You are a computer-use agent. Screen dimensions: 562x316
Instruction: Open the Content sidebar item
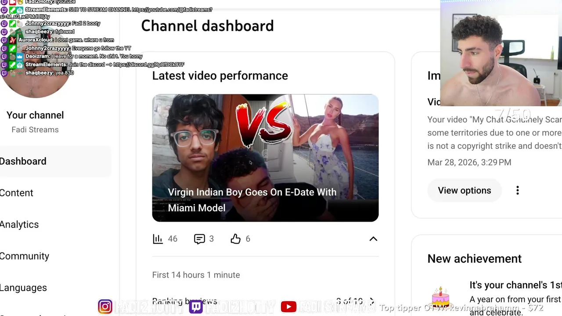[17, 193]
